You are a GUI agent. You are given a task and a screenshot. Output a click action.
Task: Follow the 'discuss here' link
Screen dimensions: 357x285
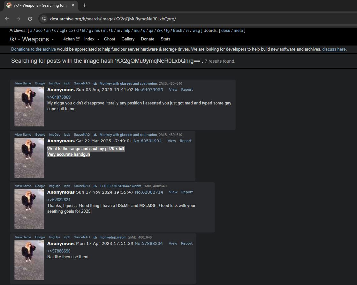[x=334, y=49]
